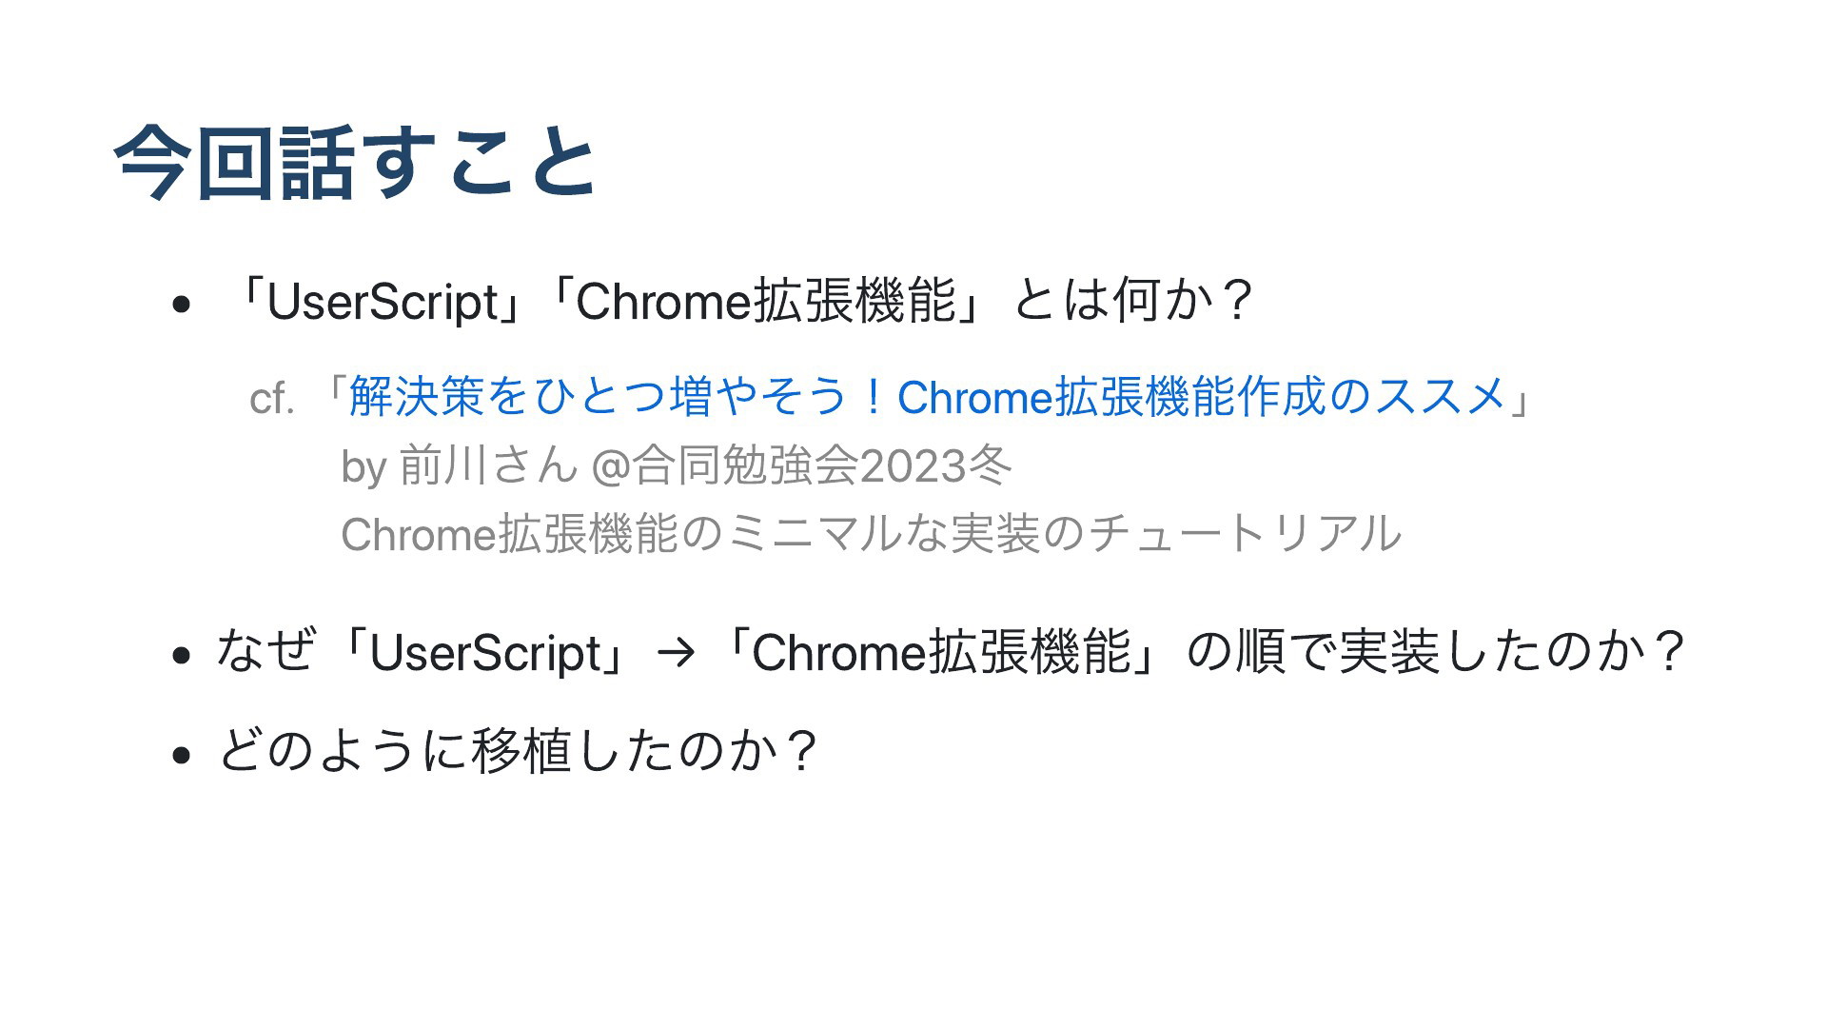Click the first bullet dot before 「UserScript」
The image size is (1827, 1028).
pos(181,306)
